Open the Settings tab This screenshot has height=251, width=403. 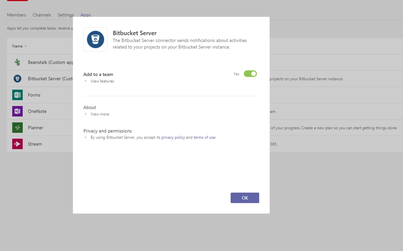pyautogui.click(x=66, y=15)
